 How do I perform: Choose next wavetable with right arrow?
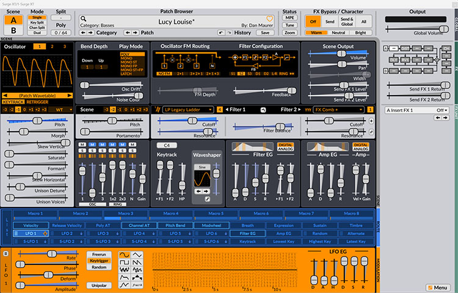point(69,96)
